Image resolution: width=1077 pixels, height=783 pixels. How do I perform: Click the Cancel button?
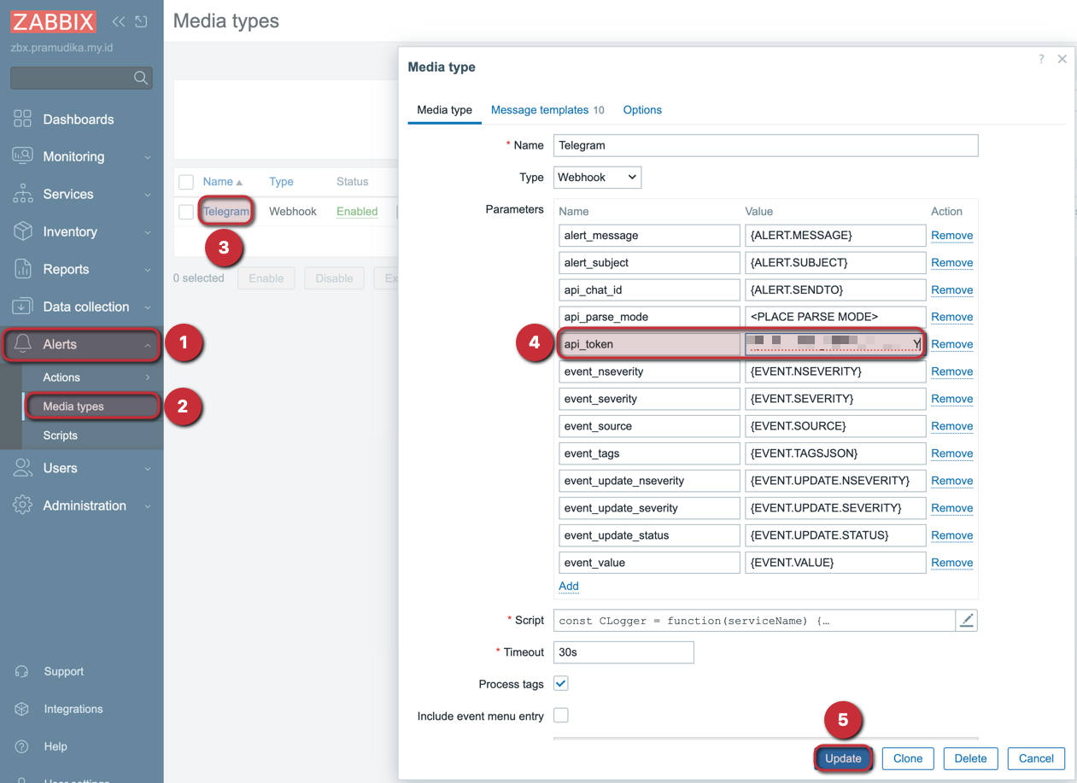1036,758
